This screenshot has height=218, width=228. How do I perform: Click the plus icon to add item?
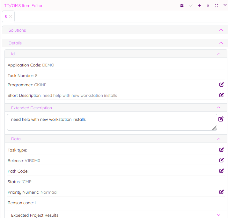tap(200, 6)
